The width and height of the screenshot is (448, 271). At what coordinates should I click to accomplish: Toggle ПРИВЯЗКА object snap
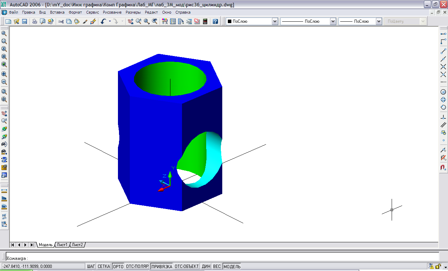pyautogui.click(x=162, y=266)
